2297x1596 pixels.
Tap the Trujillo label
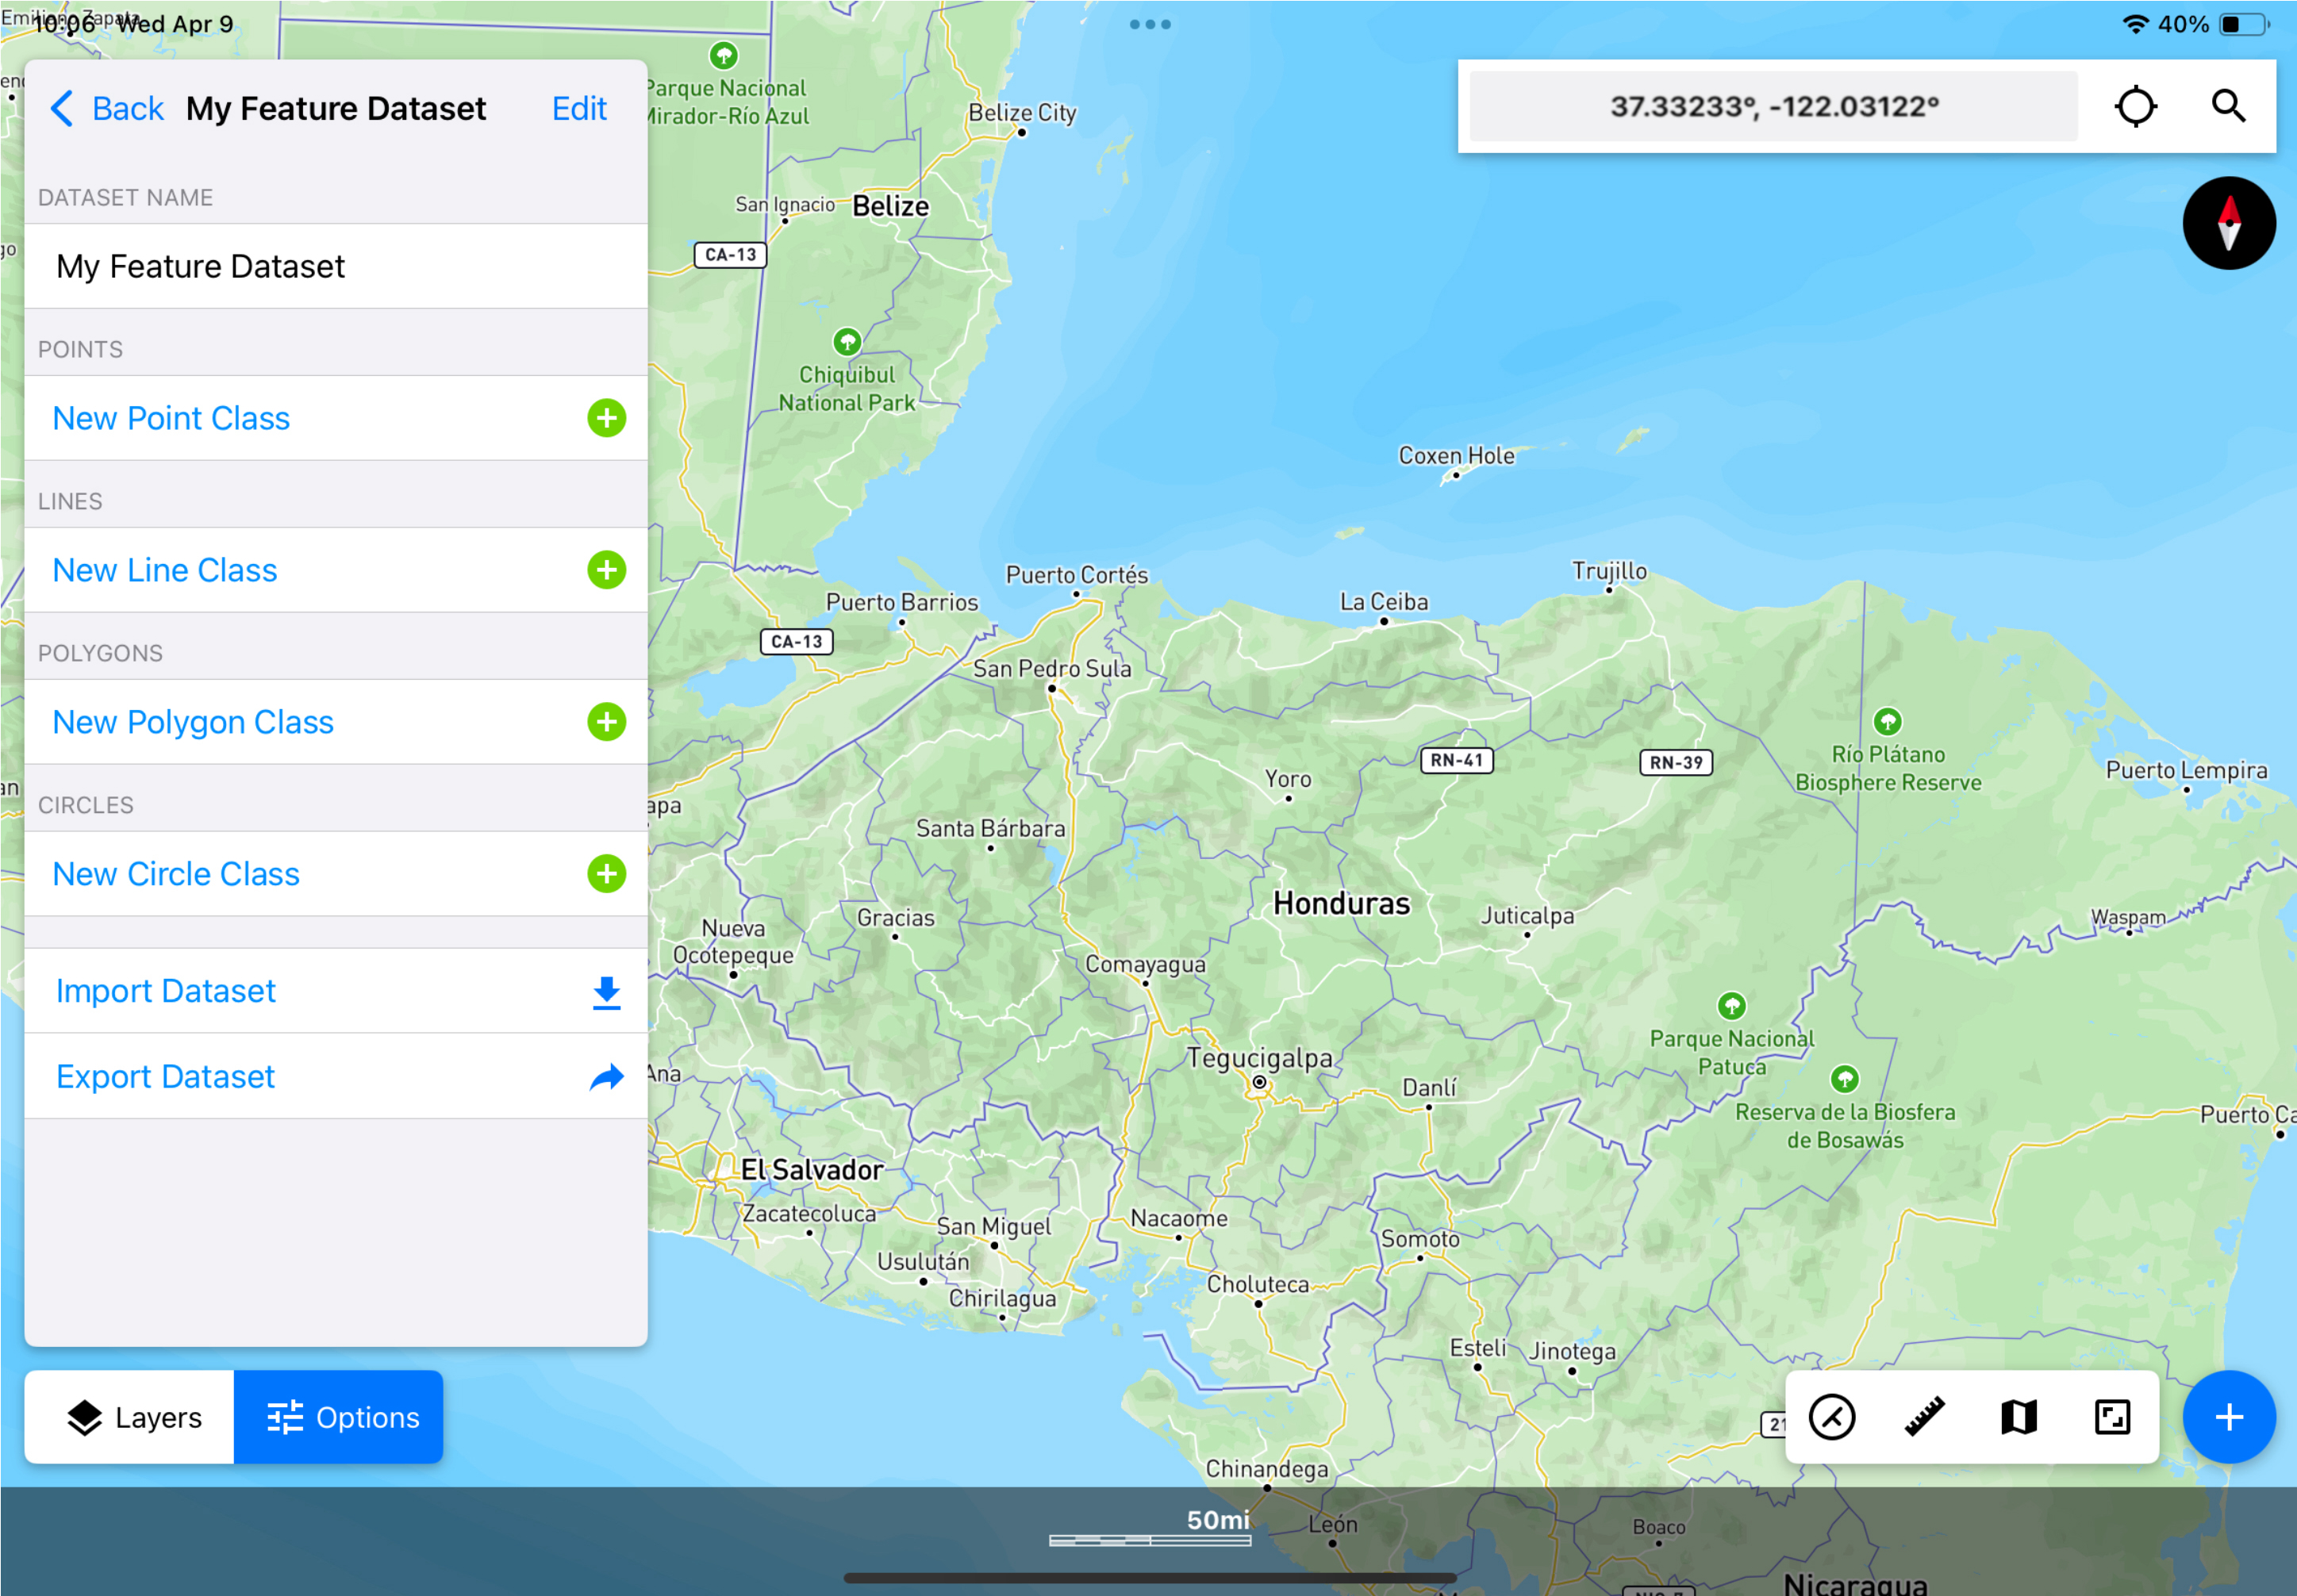(x=1609, y=570)
